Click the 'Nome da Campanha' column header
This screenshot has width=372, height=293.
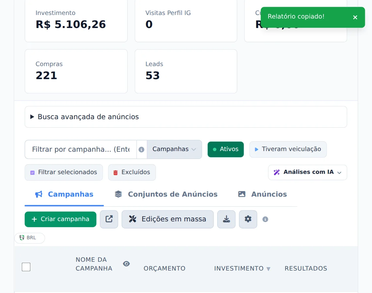(94, 264)
